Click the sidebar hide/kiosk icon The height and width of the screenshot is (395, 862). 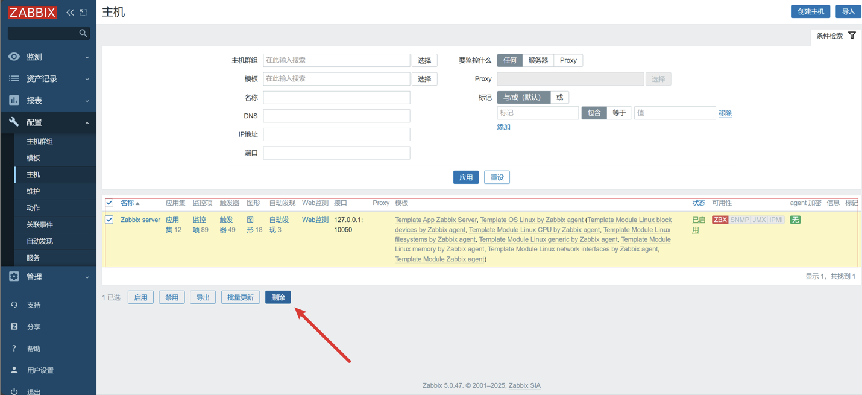click(83, 12)
